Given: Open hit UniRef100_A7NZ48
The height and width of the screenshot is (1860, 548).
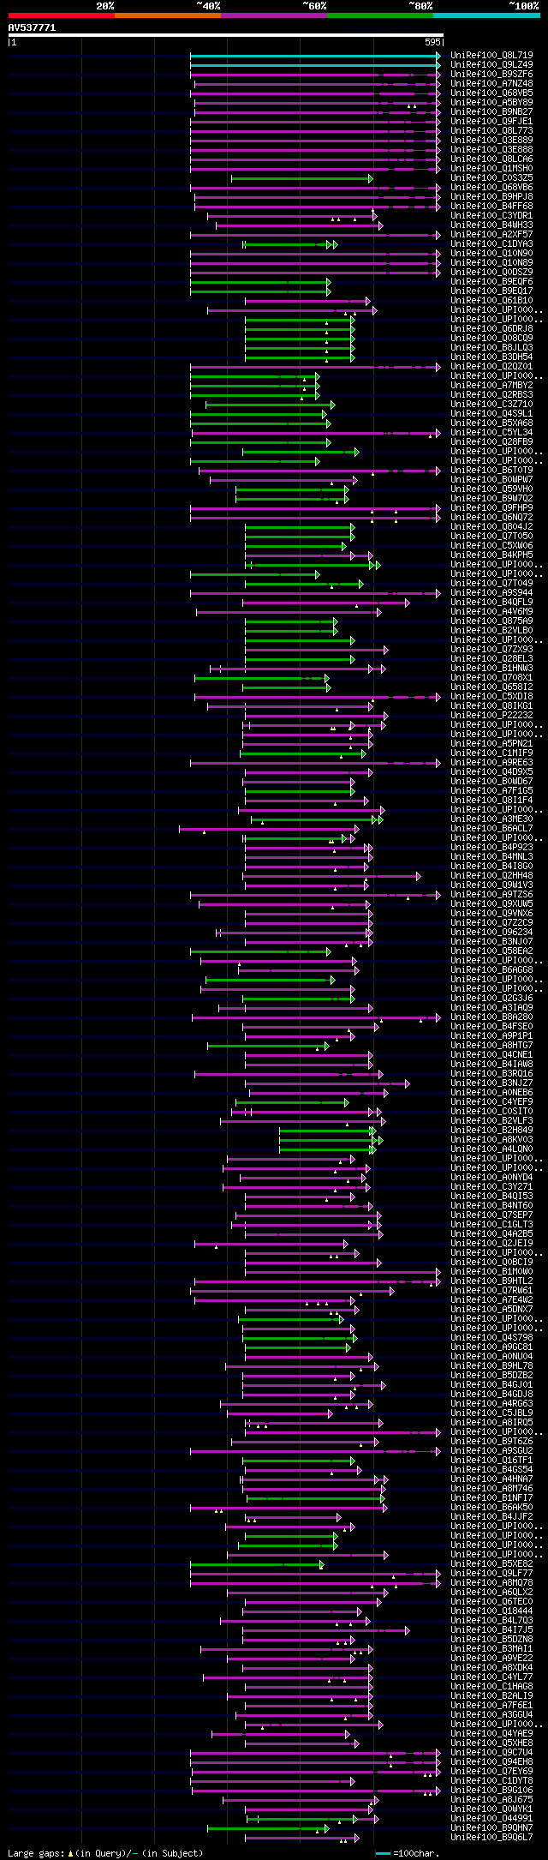Looking at the screenshot, I should 491,84.
